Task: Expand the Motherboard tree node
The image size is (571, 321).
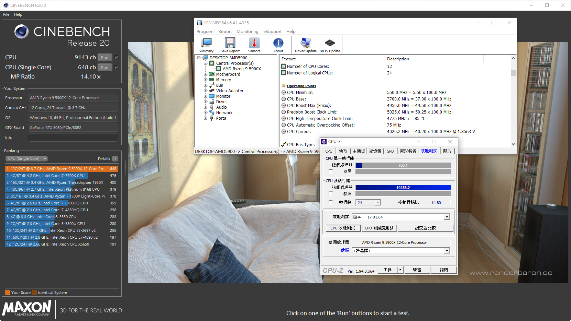Action: point(205,74)
